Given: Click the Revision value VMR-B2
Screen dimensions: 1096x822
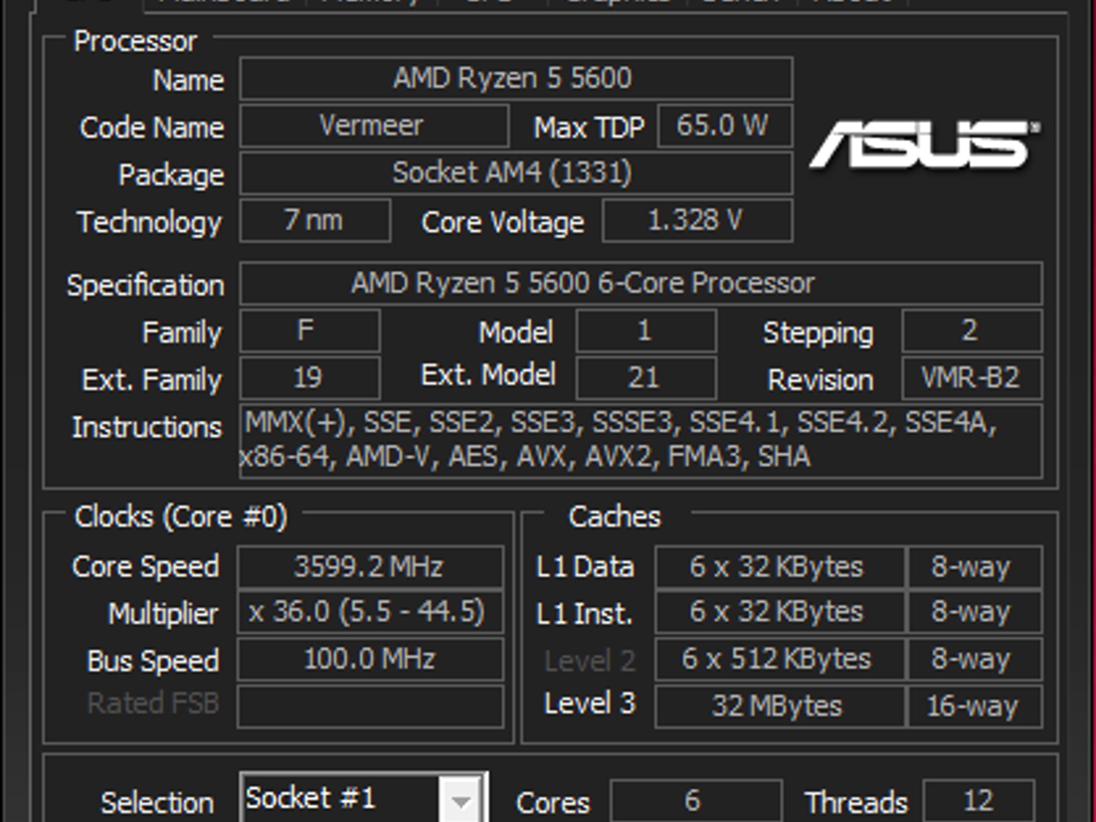Looking at the screenshot, I should pos(971,378).
